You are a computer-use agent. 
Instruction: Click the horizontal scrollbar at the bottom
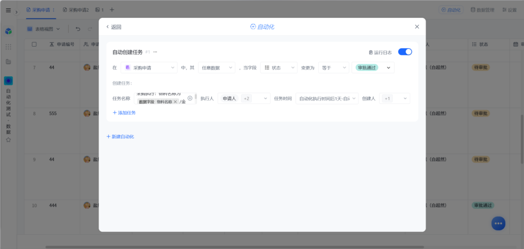tap(234, 247)
